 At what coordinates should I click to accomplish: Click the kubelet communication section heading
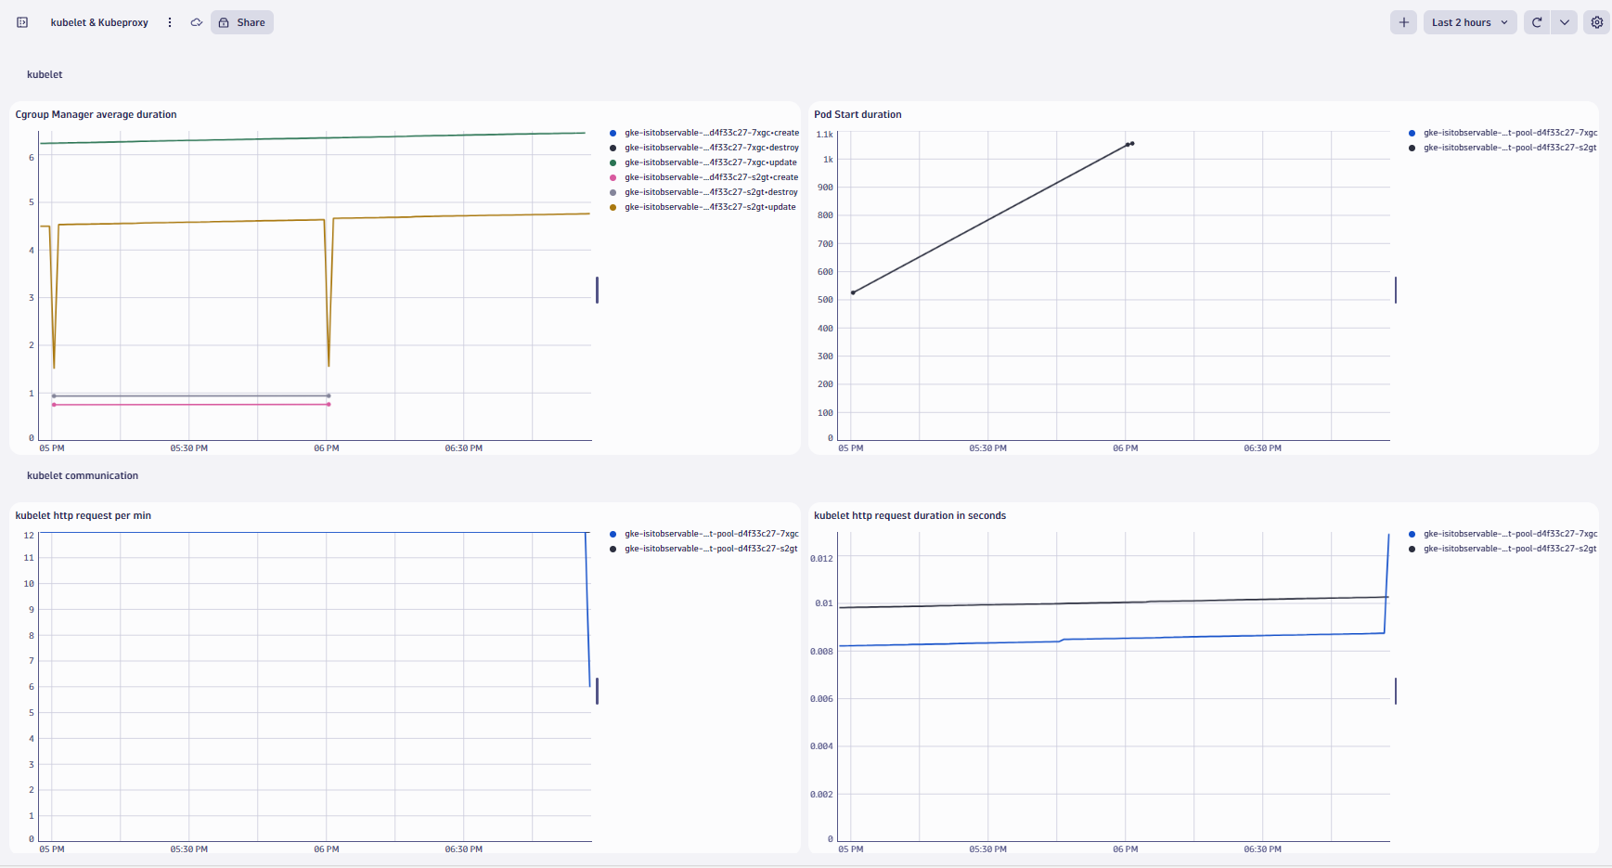pos(83,475)
